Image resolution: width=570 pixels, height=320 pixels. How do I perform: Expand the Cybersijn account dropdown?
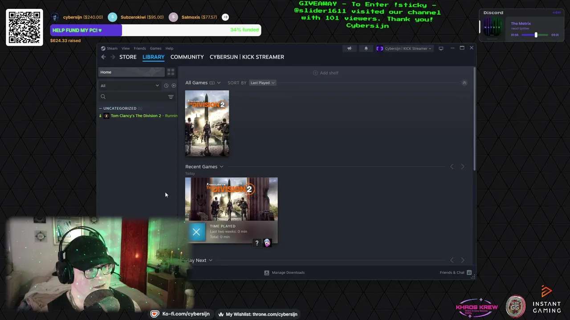[404, 48]
